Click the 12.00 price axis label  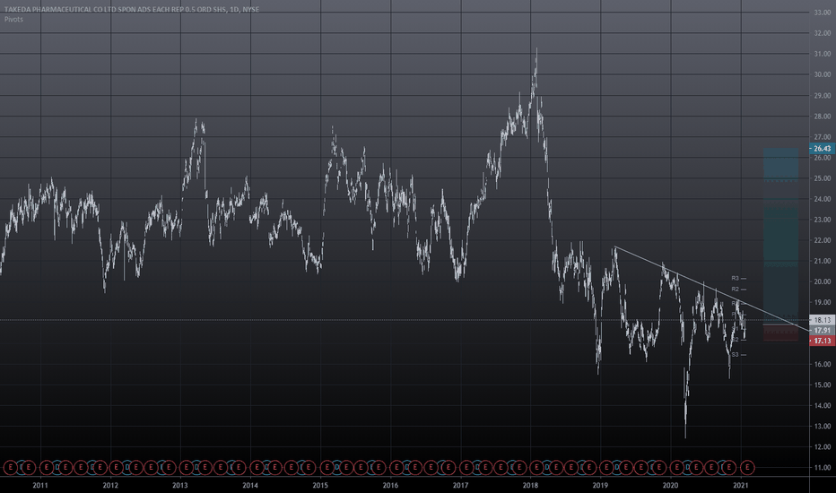click(x=823, y=446)
